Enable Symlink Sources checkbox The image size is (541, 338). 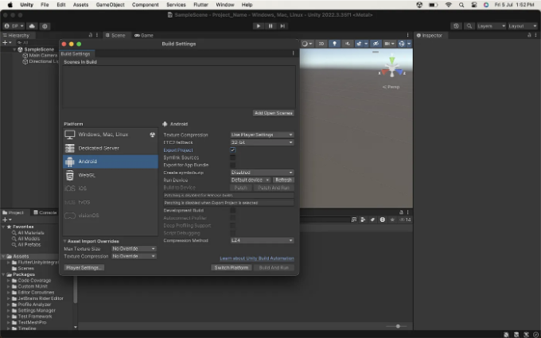click(x=233, y=157)
